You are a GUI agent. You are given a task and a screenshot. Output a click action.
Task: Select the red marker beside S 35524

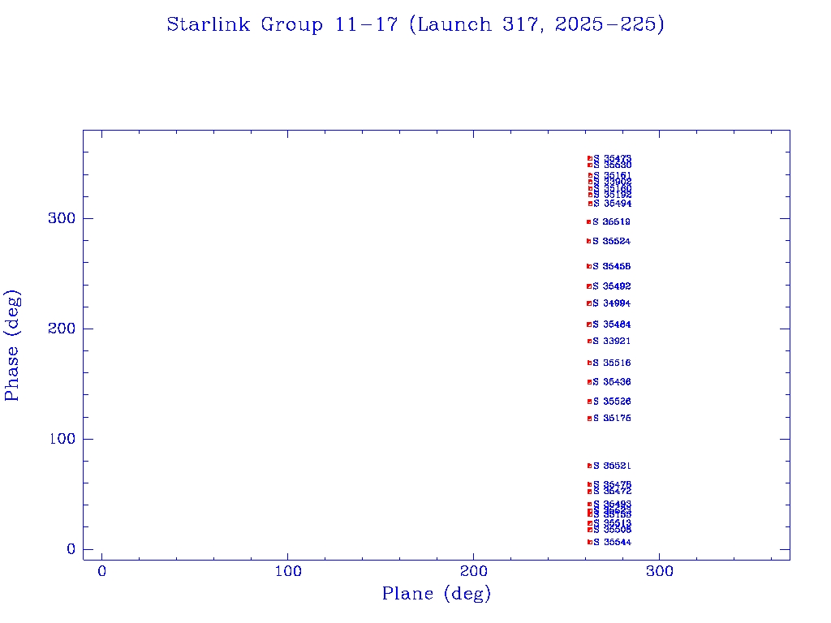click(588, 241)
